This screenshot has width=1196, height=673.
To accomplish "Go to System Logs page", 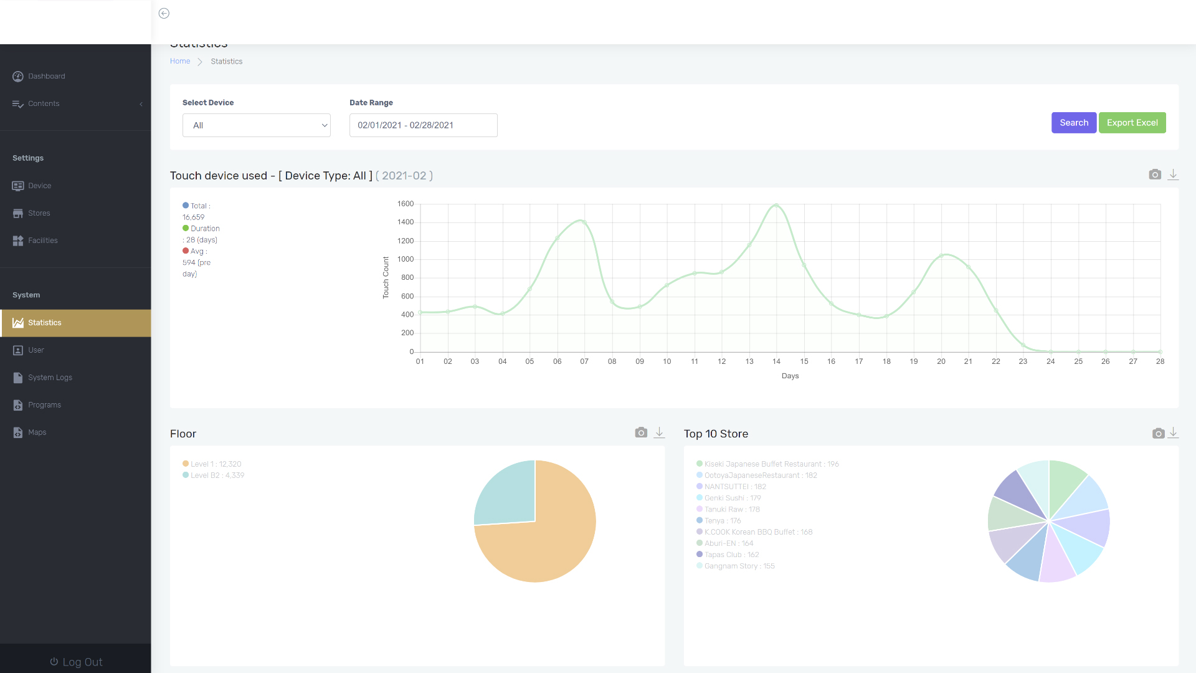I will pyautogui.click(x=50, y=378).
